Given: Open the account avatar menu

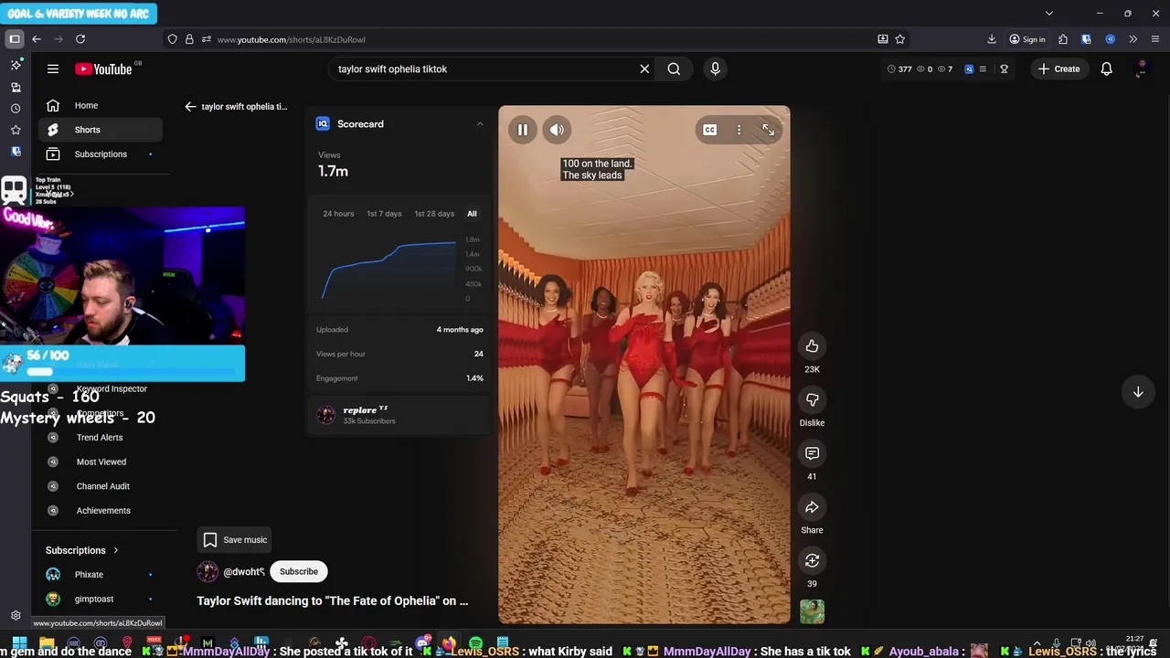Looking at the screenshot, I should [x=1141, y=69].
